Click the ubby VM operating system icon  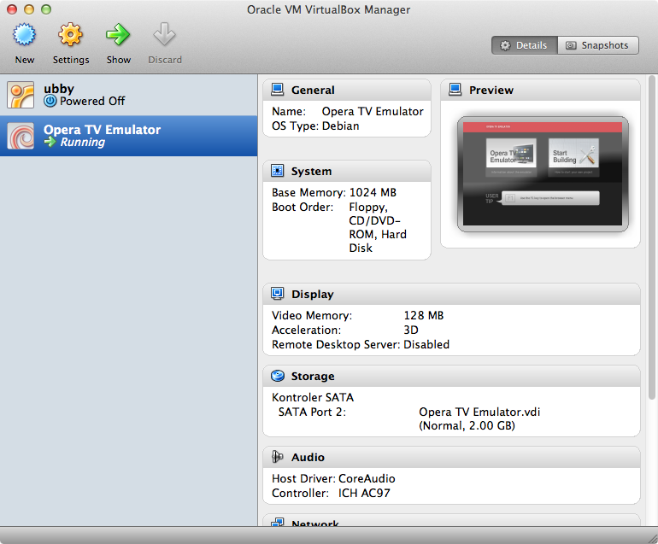pos(21,95)
